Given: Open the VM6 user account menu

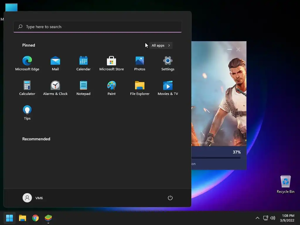Looking at the screenshot, I should click(33, 198).
